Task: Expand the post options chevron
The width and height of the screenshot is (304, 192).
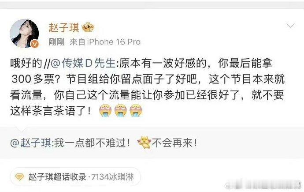Action: coord(290,26)
